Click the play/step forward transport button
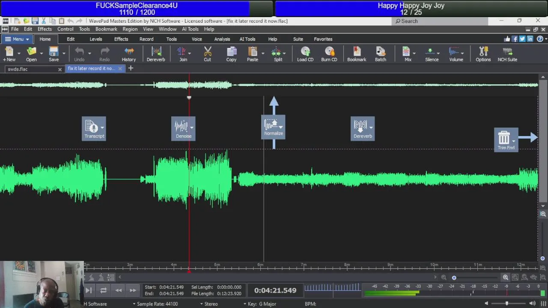Viewport: 548px width, 308px height. coord(88,290)
